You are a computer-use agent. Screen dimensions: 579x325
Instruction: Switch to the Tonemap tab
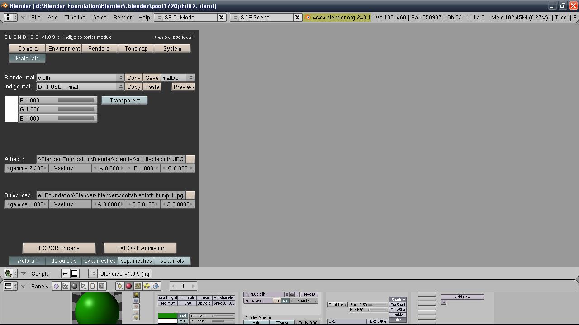(x=136, y=49)
